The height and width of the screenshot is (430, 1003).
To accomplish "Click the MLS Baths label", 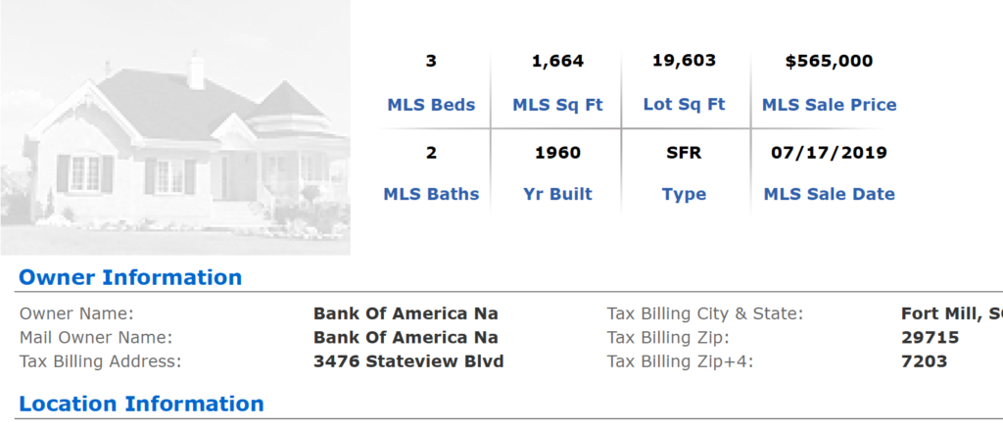I will pyautogui.click(x=431, y=194).
